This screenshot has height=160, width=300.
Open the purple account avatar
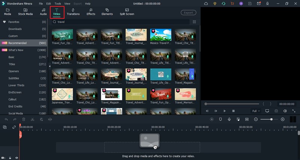(241, 4)
